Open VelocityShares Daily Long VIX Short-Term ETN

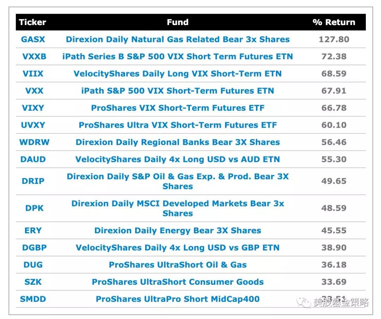click(x=177, y=74)
